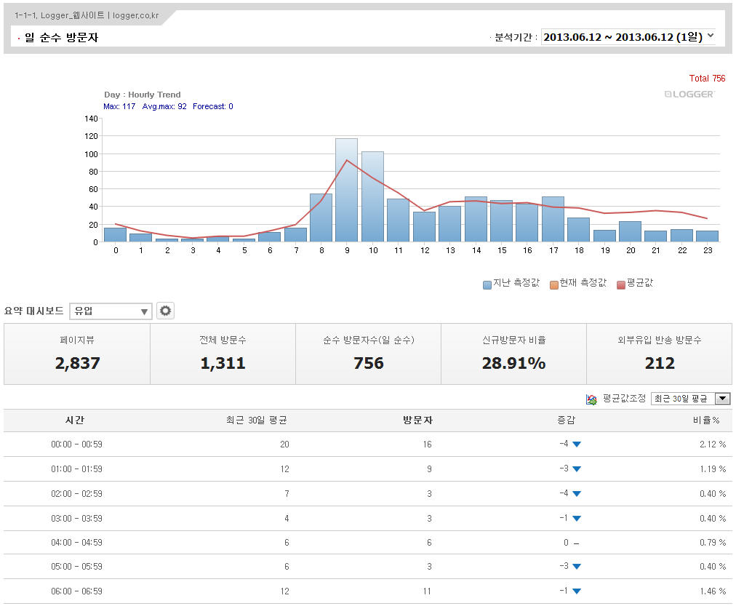
Task: Click the no-change dash in 04:00 - 04:59 row
Action: (577, 543)
